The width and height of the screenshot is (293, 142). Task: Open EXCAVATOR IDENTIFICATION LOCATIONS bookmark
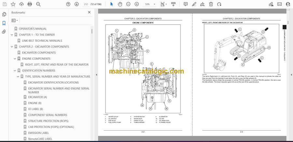tap(53, 83)
